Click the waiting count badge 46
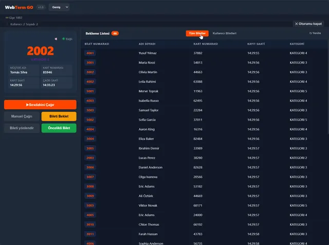 (x=115, y=33)
